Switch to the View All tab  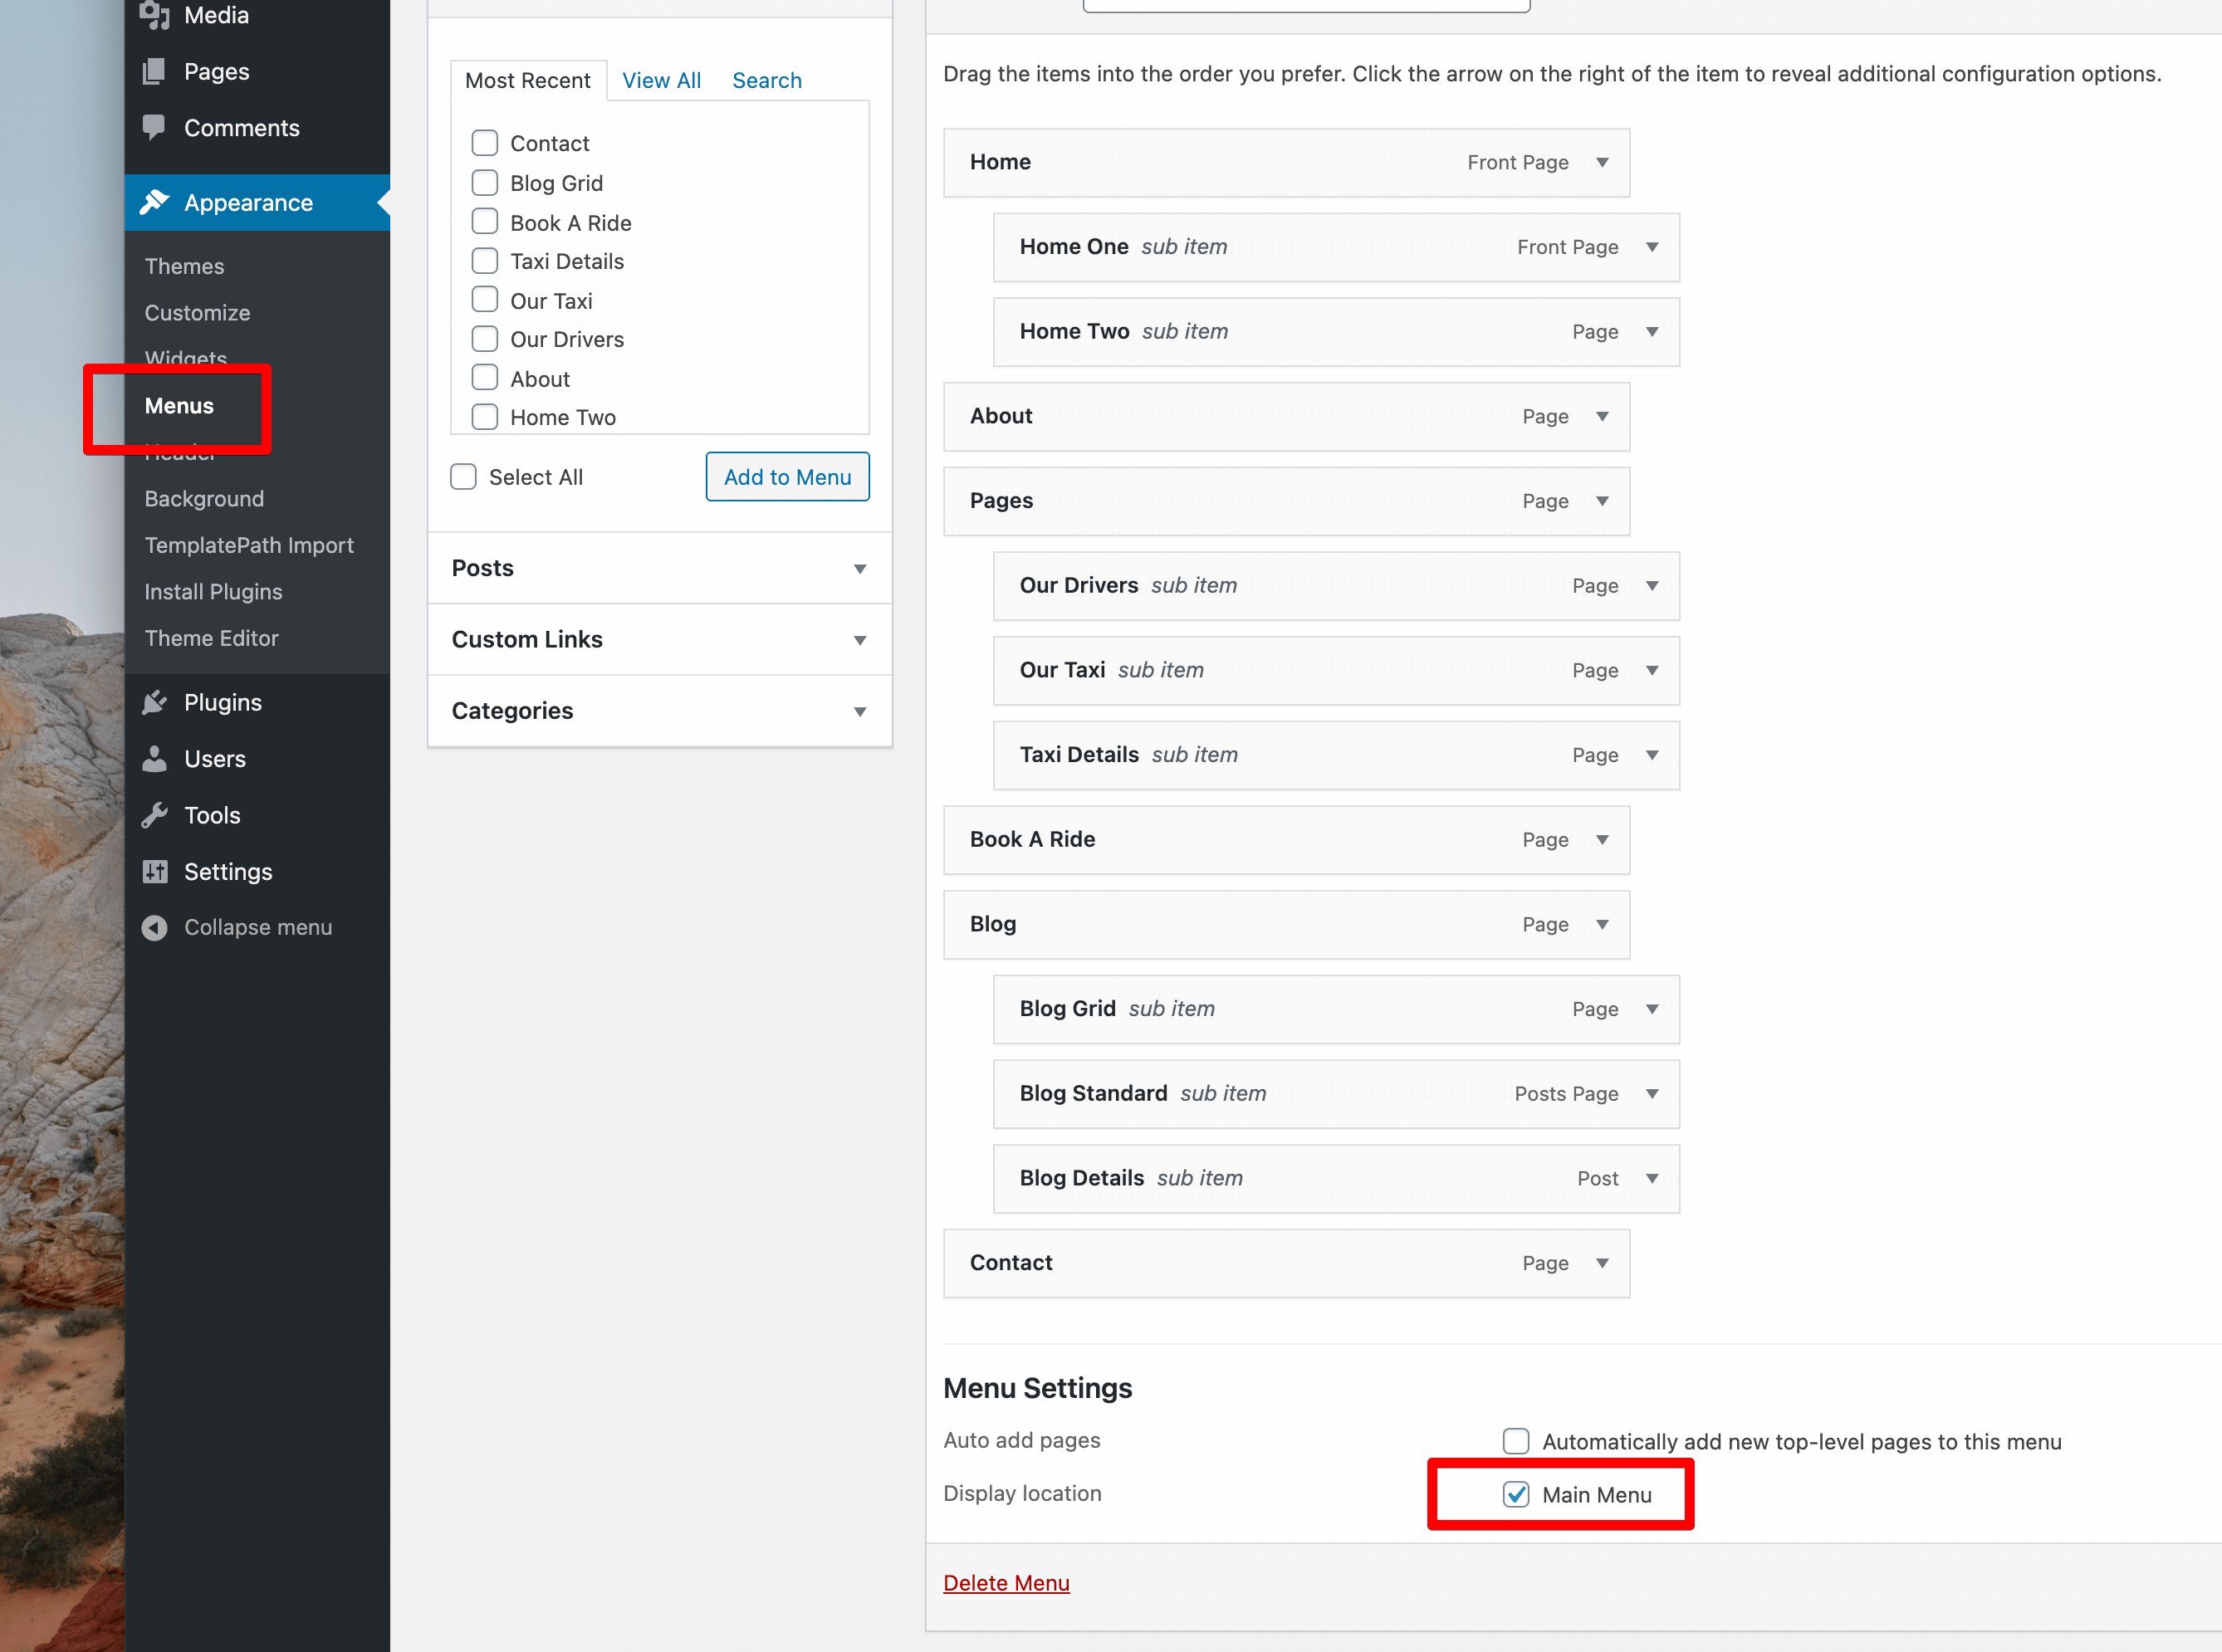(x=661, y=80)
